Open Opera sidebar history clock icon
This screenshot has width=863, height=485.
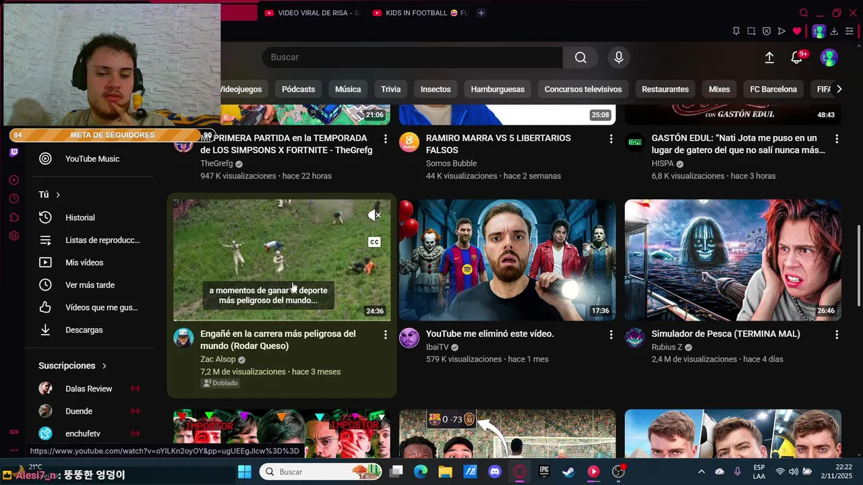tap(14, 199)
